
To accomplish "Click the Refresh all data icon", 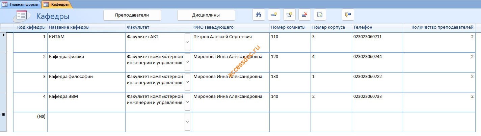I will pyautogui.click(x=320, y=15).
